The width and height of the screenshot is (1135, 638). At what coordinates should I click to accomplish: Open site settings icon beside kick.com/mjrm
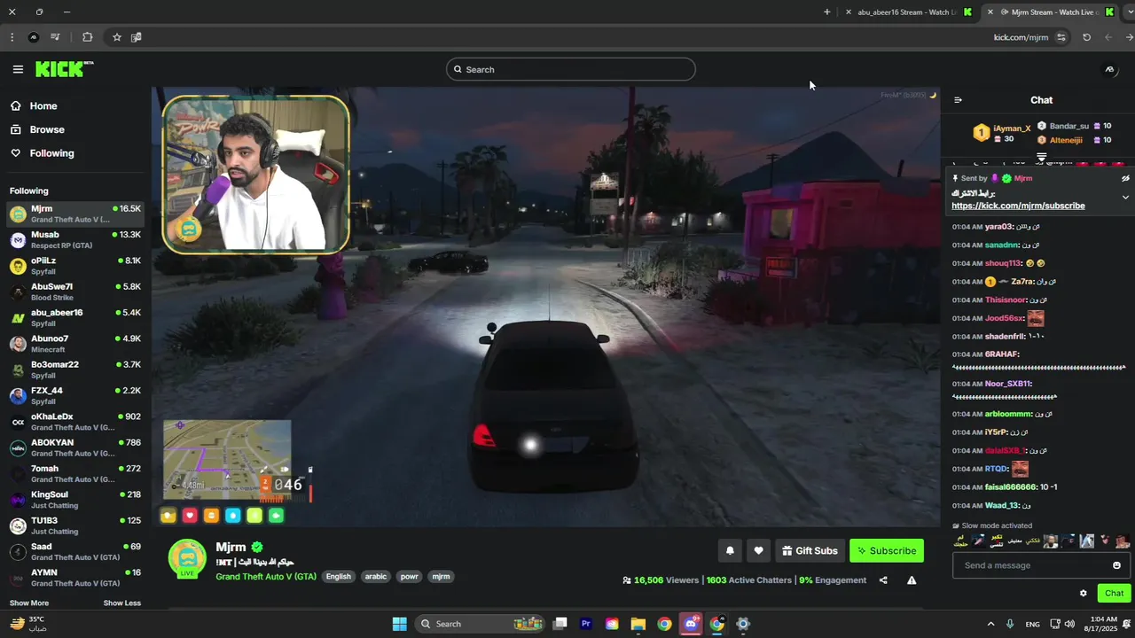coord(1061,37)
